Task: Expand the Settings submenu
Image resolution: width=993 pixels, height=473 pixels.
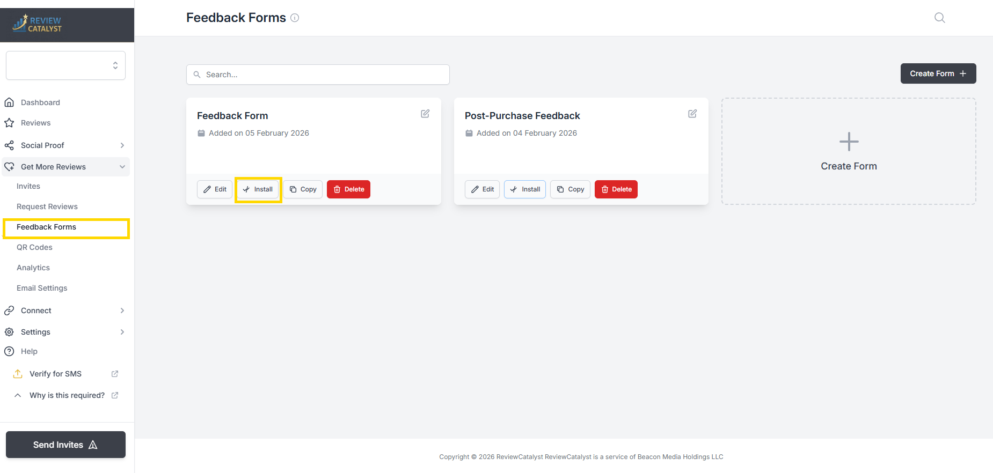Action: [122, 332]
